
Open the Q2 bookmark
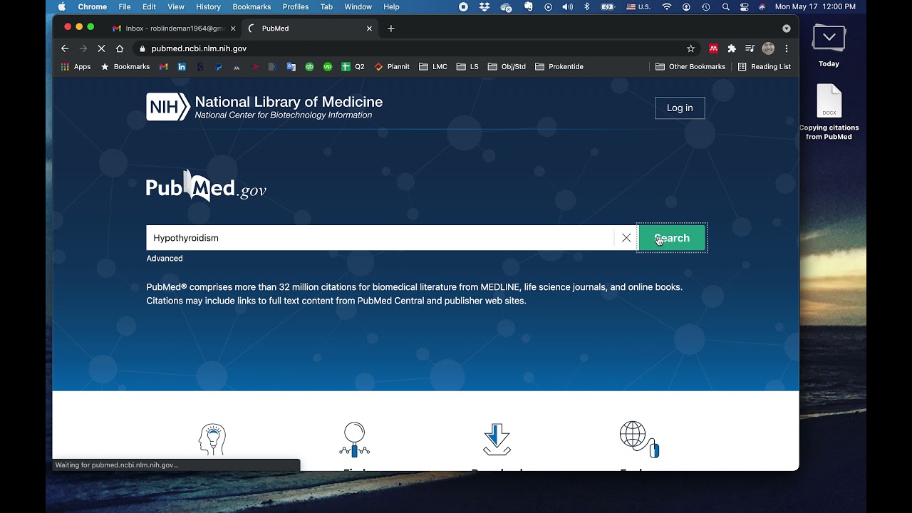point(353,67)
